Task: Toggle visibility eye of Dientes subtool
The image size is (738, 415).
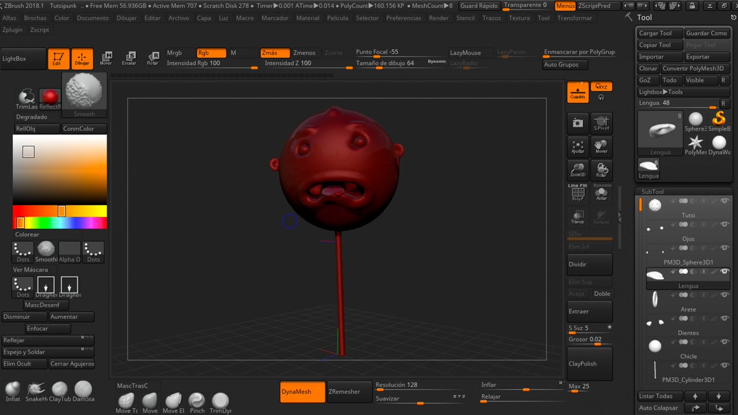Action: click(724, 318)
